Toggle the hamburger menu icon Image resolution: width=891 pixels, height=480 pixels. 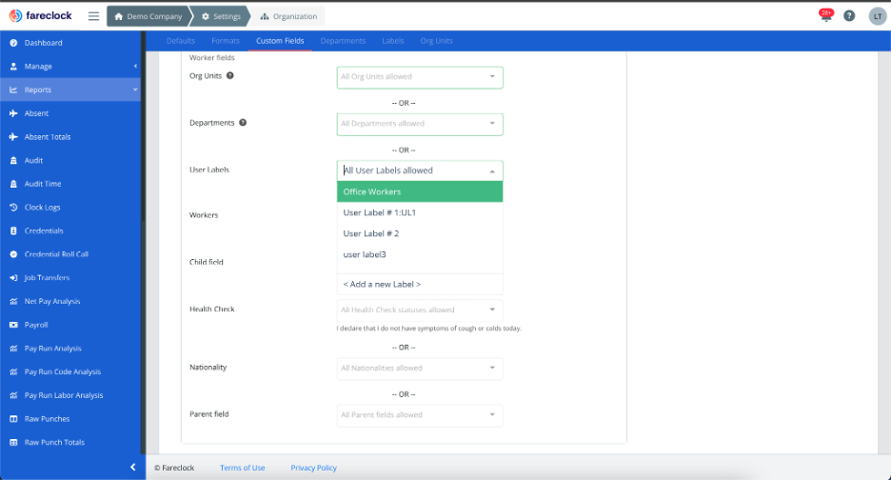[x=93, y=16]
